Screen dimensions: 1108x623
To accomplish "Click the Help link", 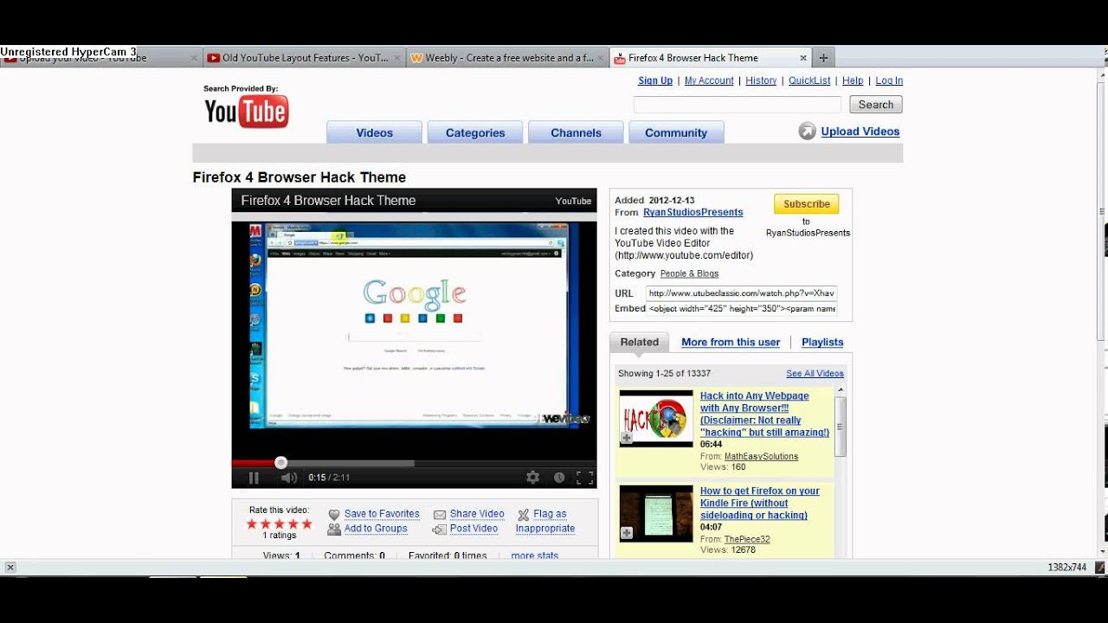I will [x=853, y=80].
